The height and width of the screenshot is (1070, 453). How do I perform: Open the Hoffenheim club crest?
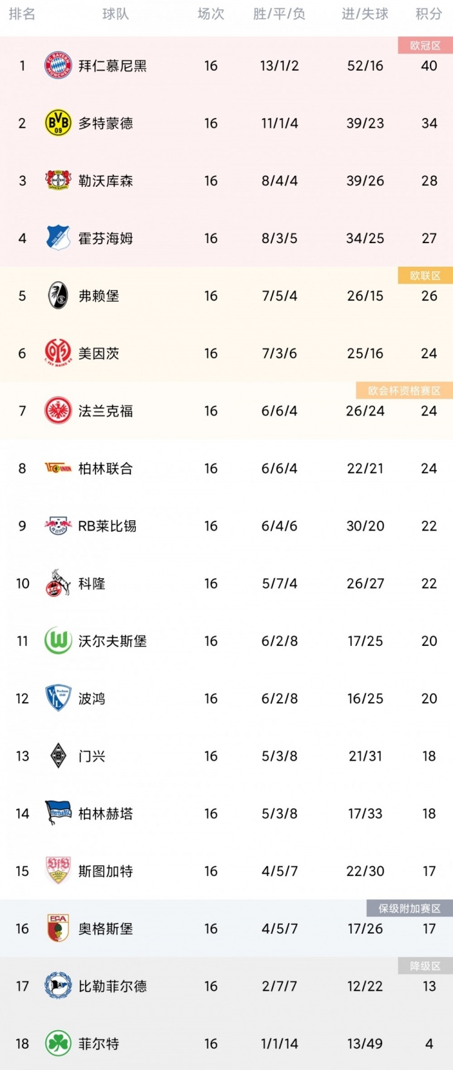coord(58,238)
